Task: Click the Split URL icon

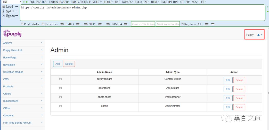Action: click(x=4, y=11)
